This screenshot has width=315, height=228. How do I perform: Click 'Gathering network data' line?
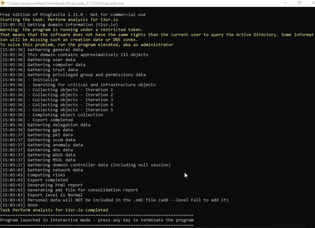(x=41, y=170)
